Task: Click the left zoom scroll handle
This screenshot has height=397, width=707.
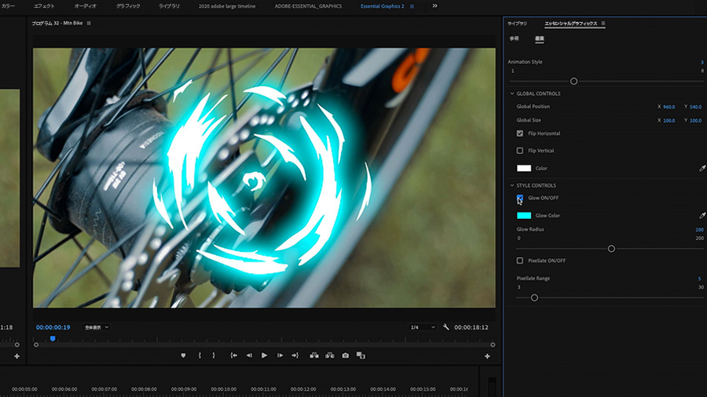Action: 36,344
